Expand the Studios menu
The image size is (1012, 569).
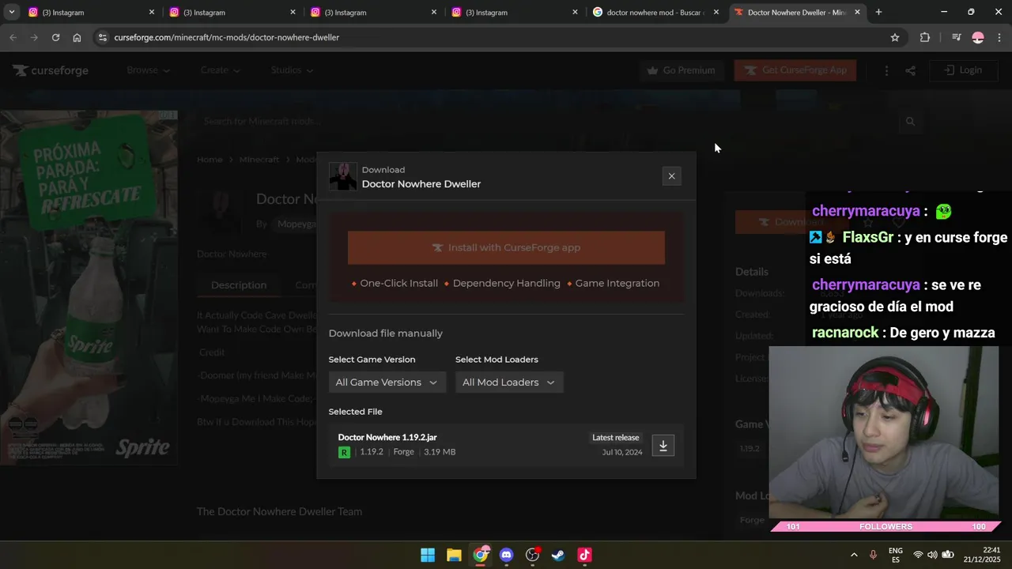(292, 70)
